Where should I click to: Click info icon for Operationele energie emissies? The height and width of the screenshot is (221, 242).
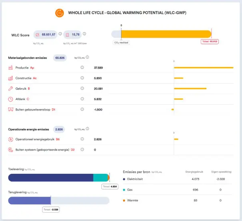pos(87,129)
